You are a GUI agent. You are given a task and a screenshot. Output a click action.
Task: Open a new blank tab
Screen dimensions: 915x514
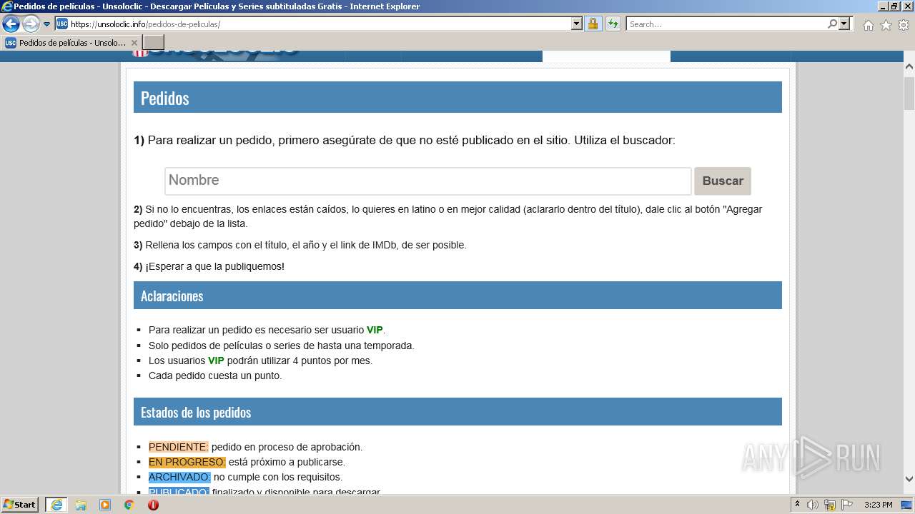point(154,43)
